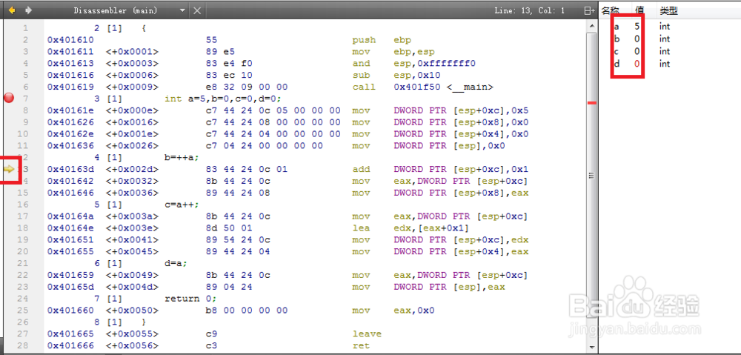Click address 0x401646 in the listing
The height and width of the screenshot is (355, 741).
coord(70,193)
